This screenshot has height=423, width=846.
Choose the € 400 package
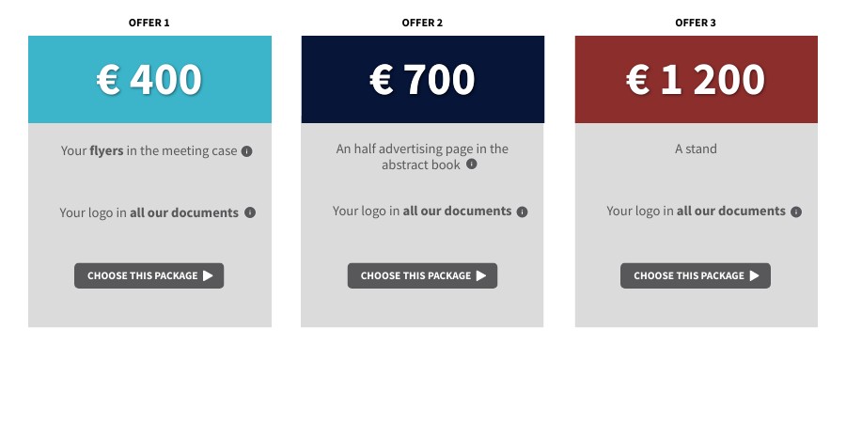click(x=149, y=275)
